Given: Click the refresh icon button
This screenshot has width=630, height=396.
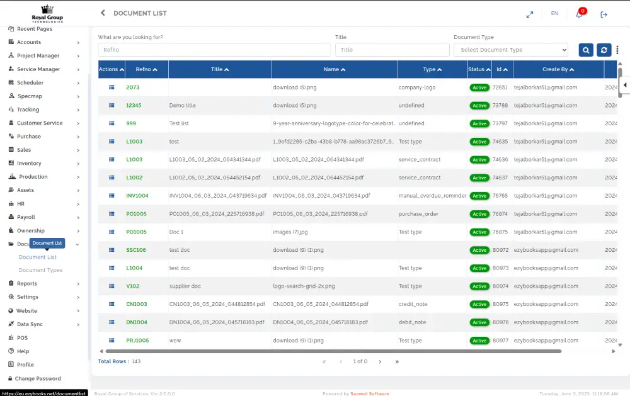Looking at the screenshot, I should click(604, 50).
